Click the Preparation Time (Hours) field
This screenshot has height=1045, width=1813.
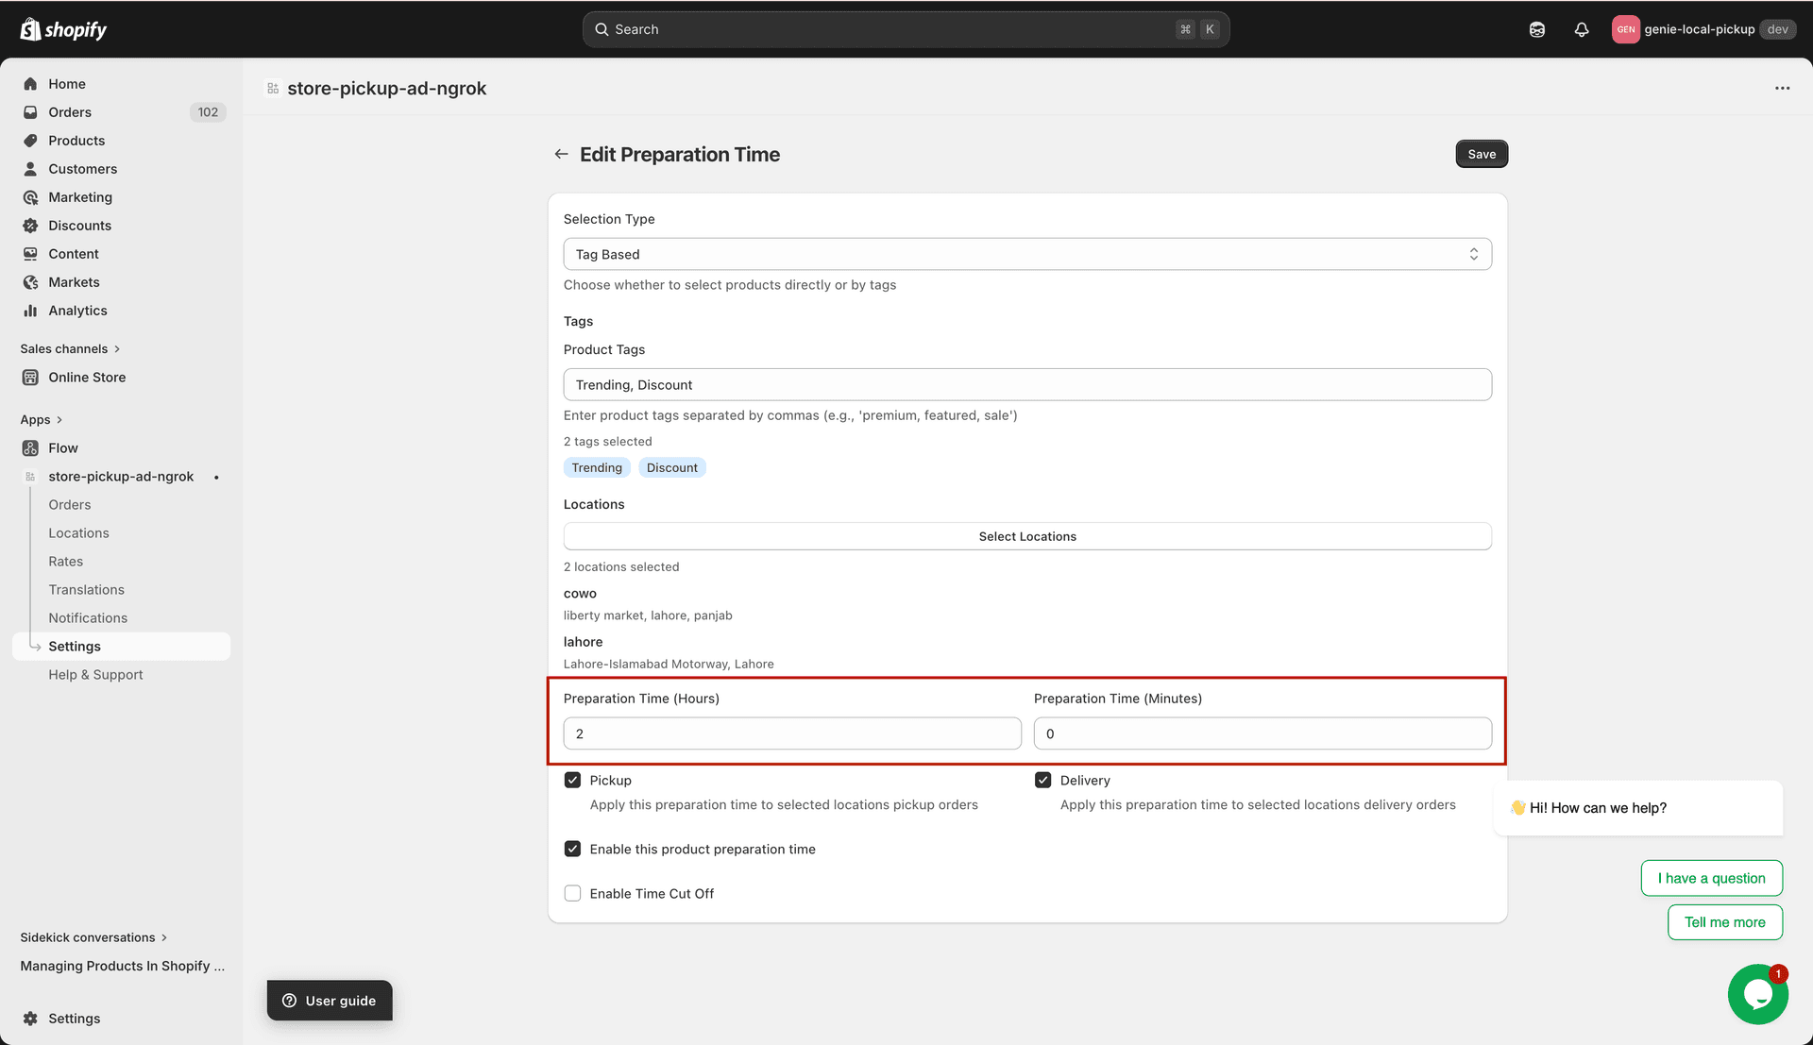click(x=791, y=733)
